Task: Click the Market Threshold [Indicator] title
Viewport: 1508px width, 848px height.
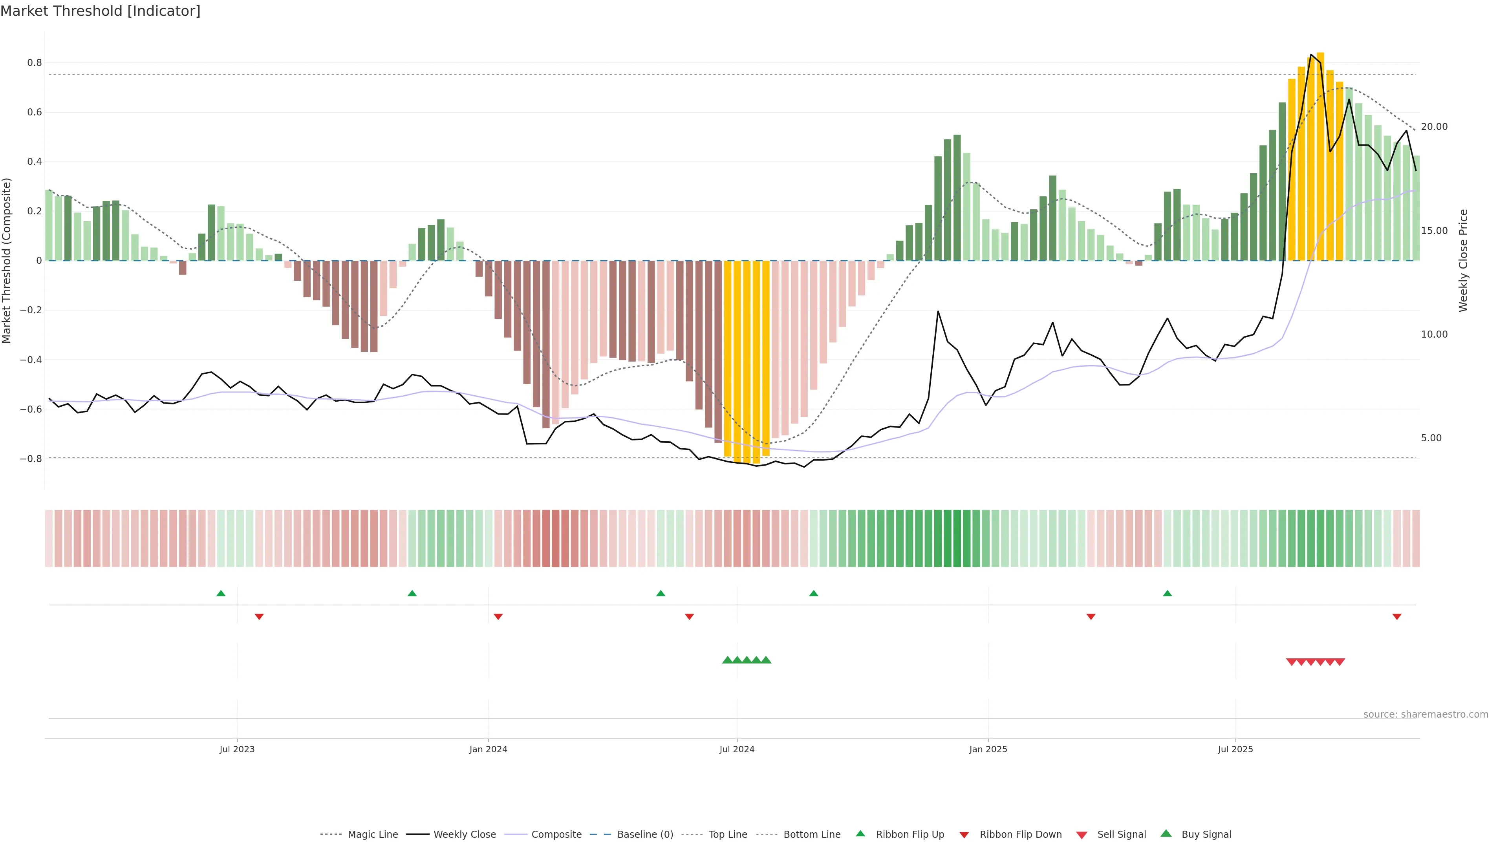Action: tap(100, 11)
